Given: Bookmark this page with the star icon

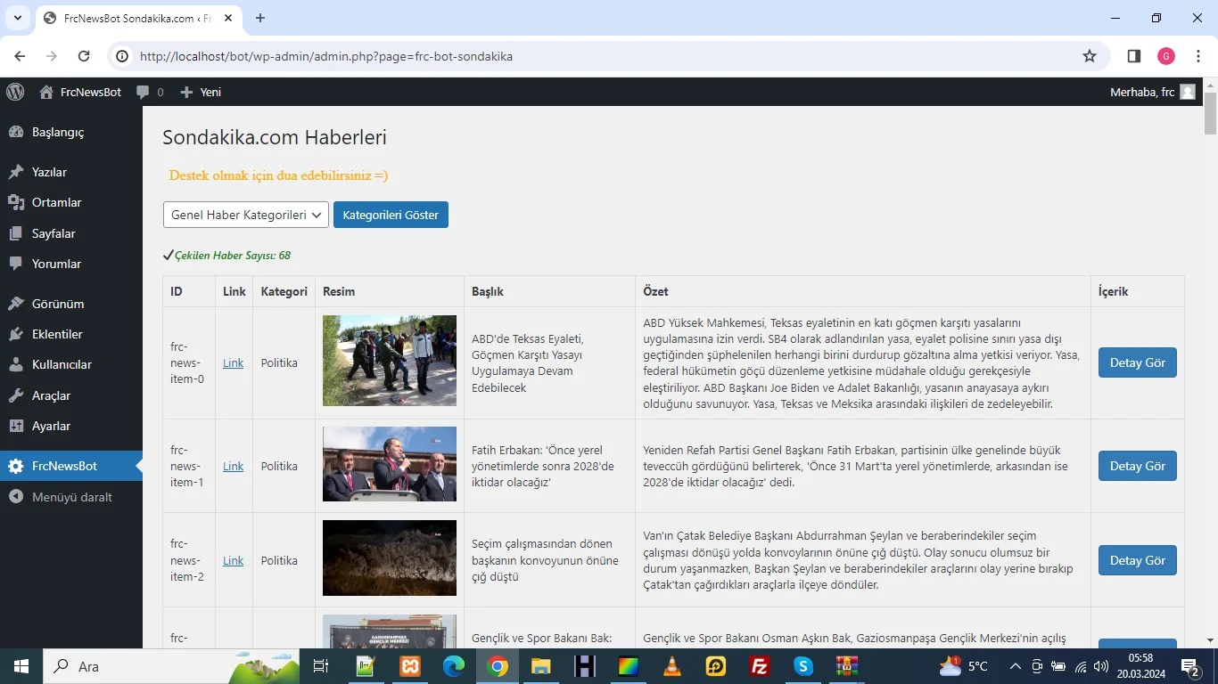Looking at the screenshot, I should (x=1090, y=56).
